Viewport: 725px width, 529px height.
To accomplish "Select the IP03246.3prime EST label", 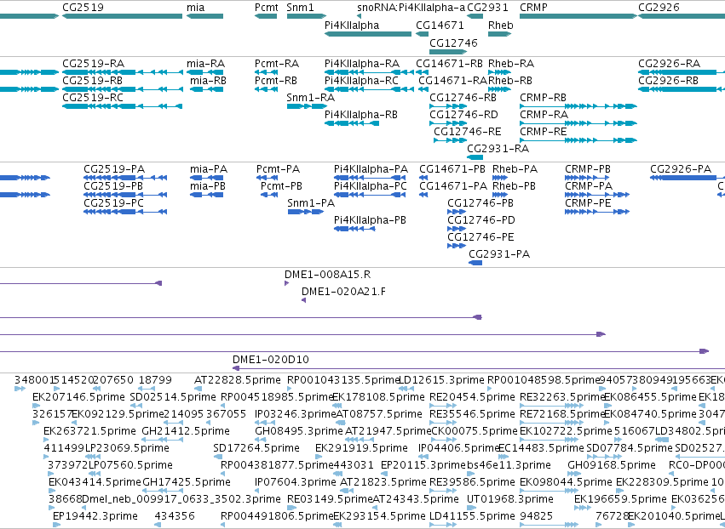I will click(295, 414).
